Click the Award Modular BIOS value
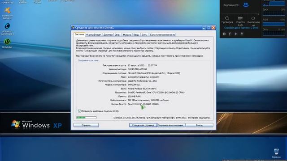This screenshot has width=287, height=161. [x=142, y=89]
